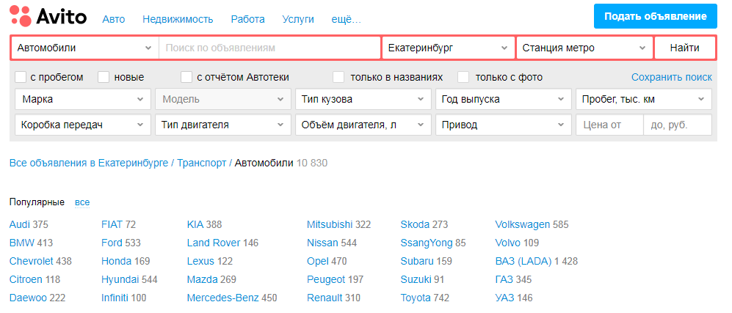The width and height of the screenshot is (732, 313).
Task: Click the Цена от input field
Action: (x=609, y=125)
